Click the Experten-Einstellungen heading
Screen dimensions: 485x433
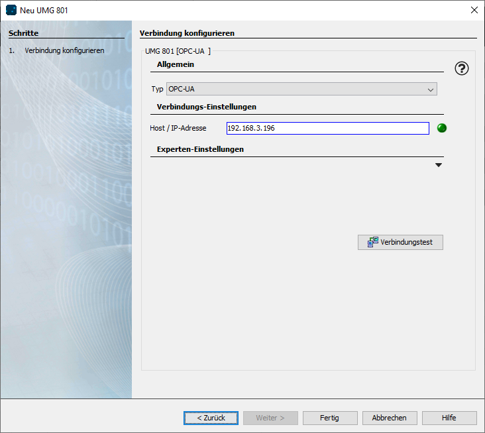(201, 149)
